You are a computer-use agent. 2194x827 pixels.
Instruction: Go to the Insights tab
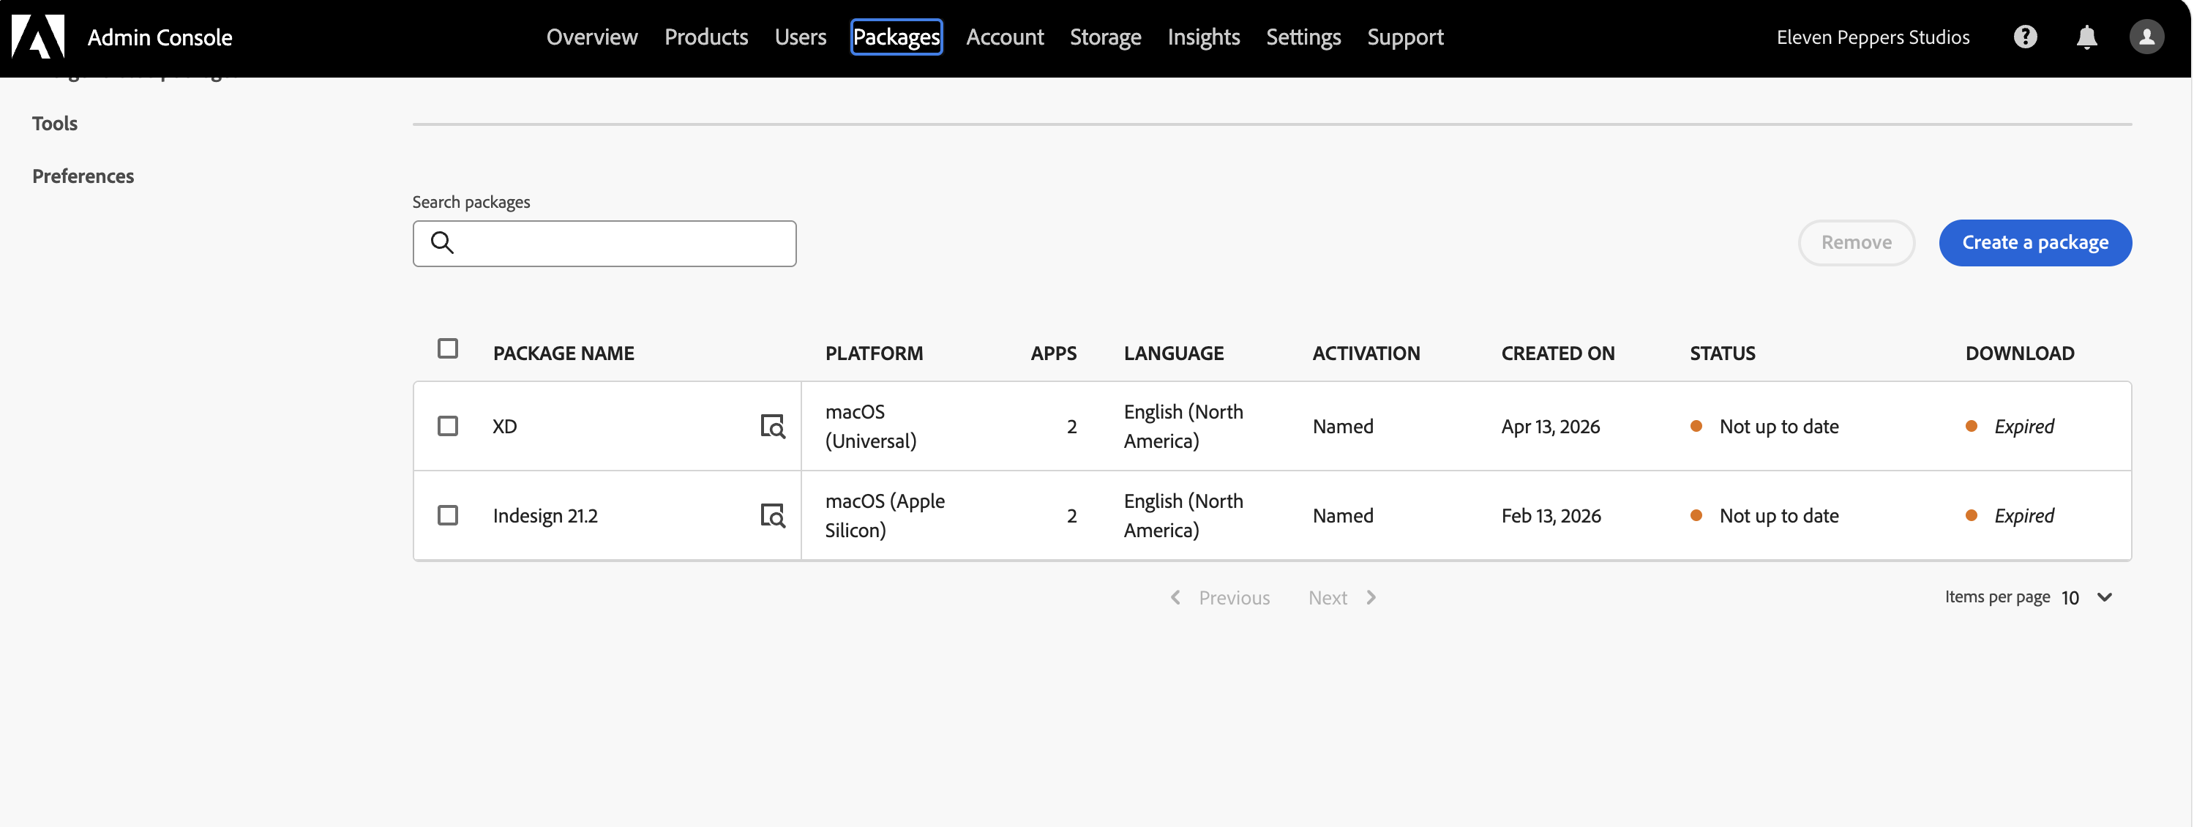1203,37
